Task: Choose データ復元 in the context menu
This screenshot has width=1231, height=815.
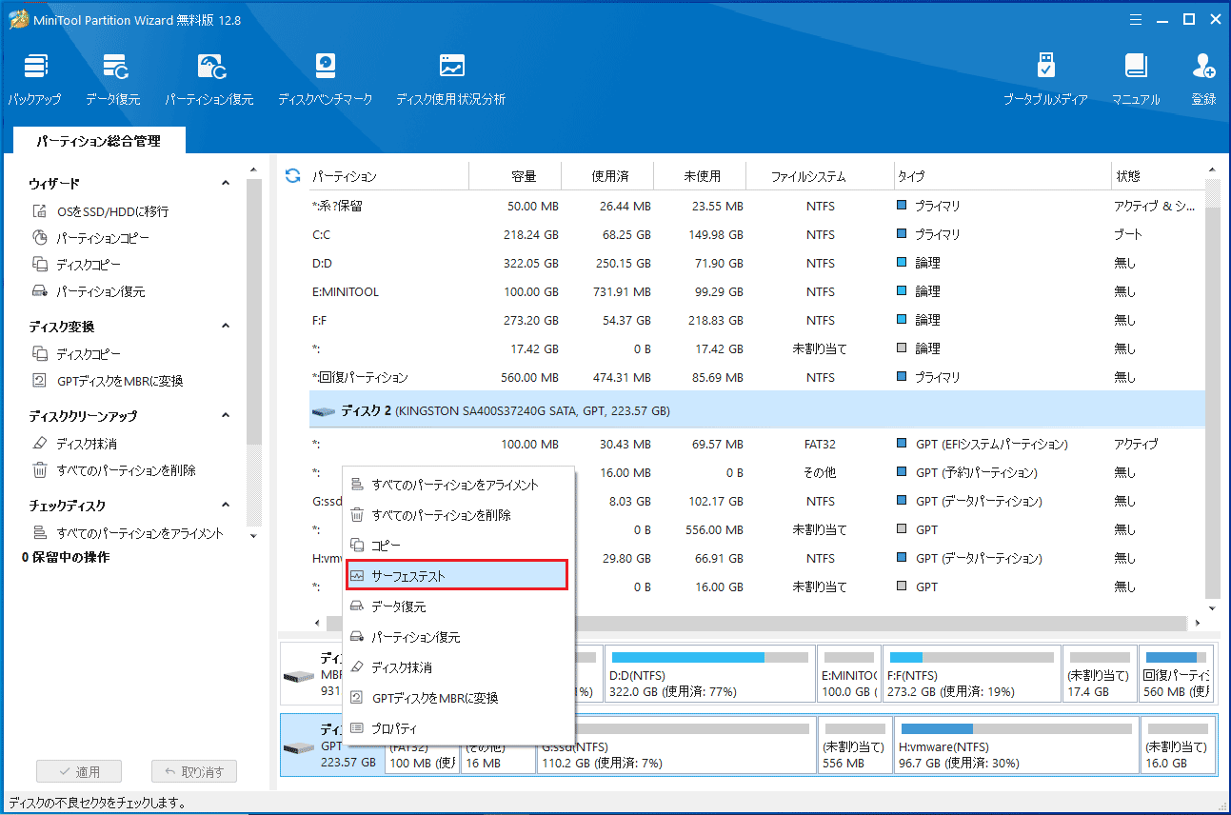Action: click(x=458, y=606)
